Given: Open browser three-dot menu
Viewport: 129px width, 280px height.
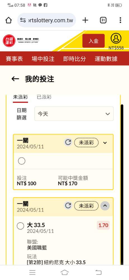Looking at the screenshot, I should click(120, 20).
